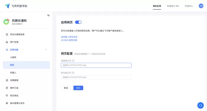Click the 抗肺炎通知 app name

(x=19, y=21)
